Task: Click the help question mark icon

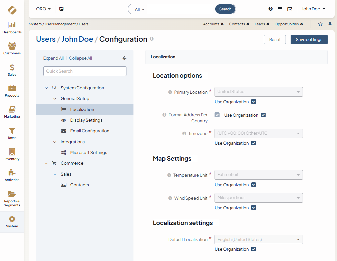Action: 271,9
